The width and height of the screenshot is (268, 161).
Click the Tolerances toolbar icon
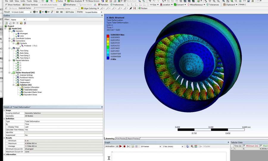[x=213, y=5]
